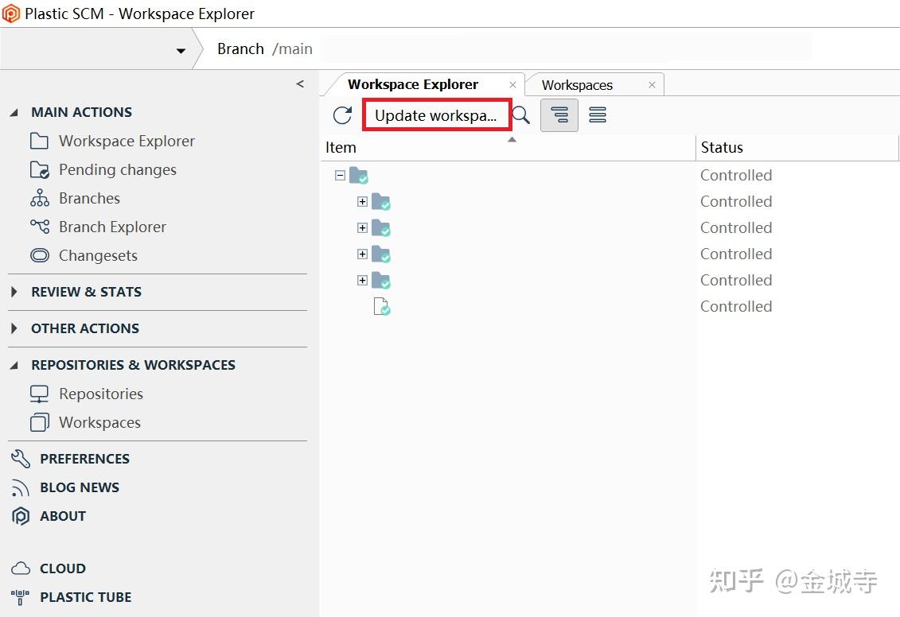
Task: Close the Workspace Explorer tab
Action: point(512,85)
